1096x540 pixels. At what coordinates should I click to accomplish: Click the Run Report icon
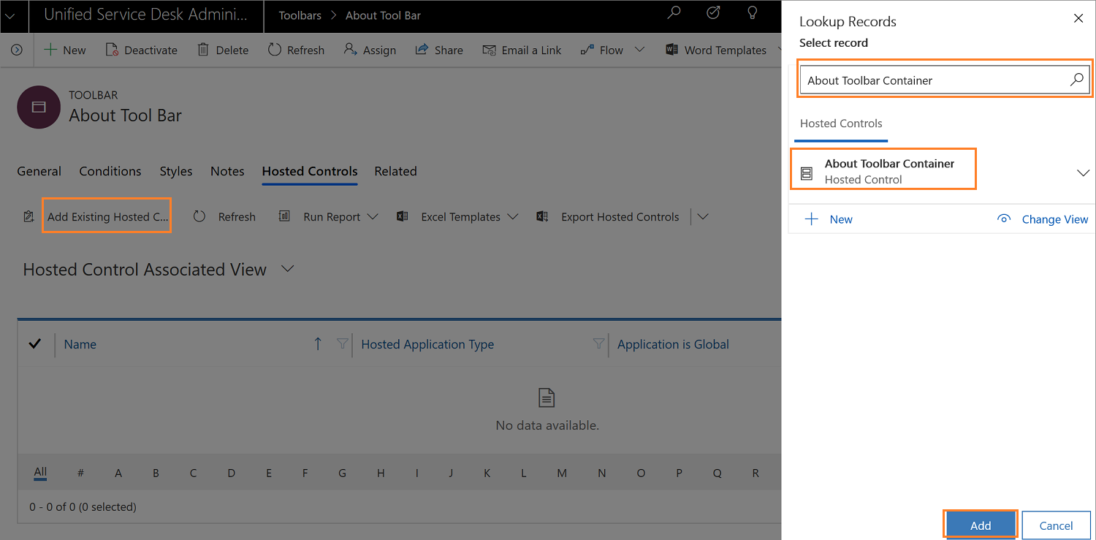click(x=285, y=216)
